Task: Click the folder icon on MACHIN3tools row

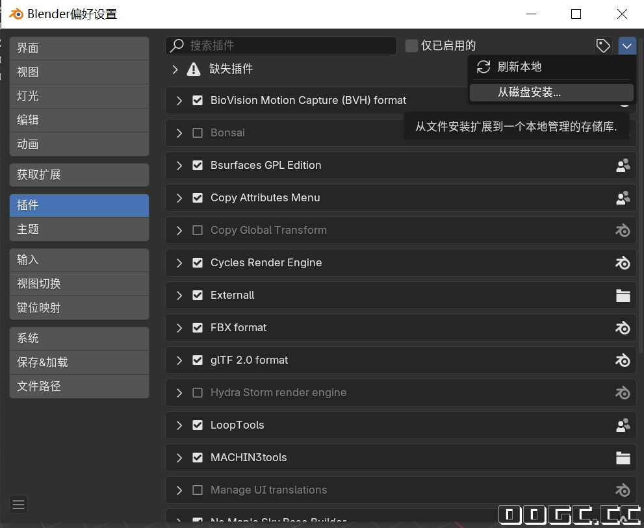Action: pyautogui.click(x=623, y=458)
